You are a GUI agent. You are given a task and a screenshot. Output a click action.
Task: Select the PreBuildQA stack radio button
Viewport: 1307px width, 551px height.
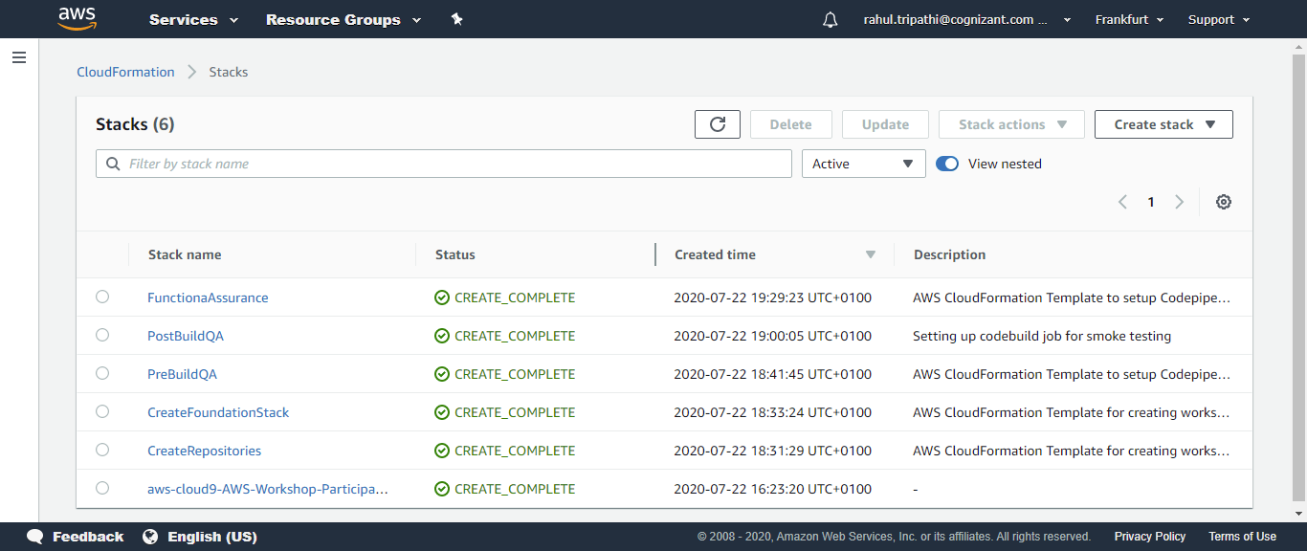tap(102, 373)
